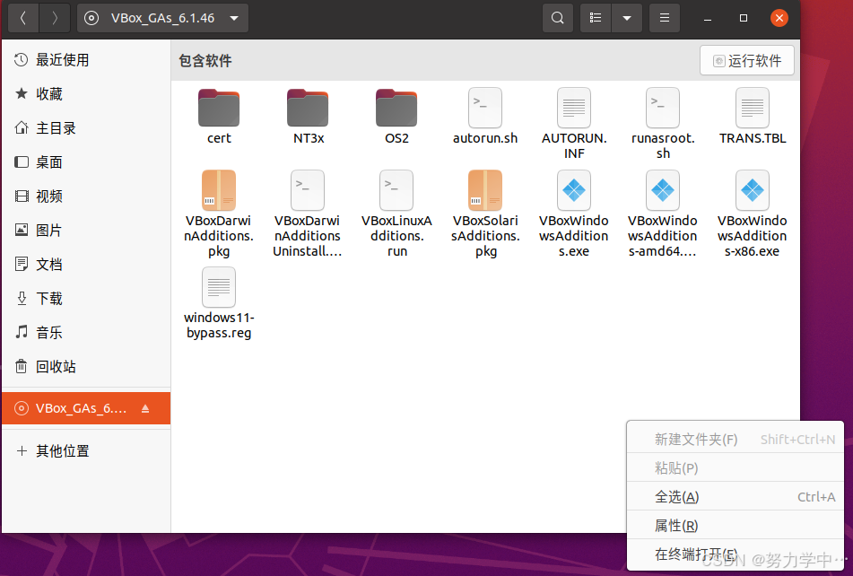Click the 'windows11-bypass.reg' file name label
Image resolution: width=853 pixels, height=576 pixels.
coord(219,326)
